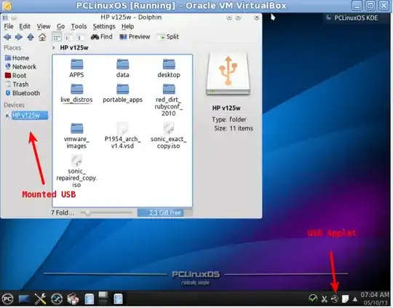Image resolution: width=393 pixels, height=308 pixels.
Task: Launch the round blue system tools icon
Action: 57,299
